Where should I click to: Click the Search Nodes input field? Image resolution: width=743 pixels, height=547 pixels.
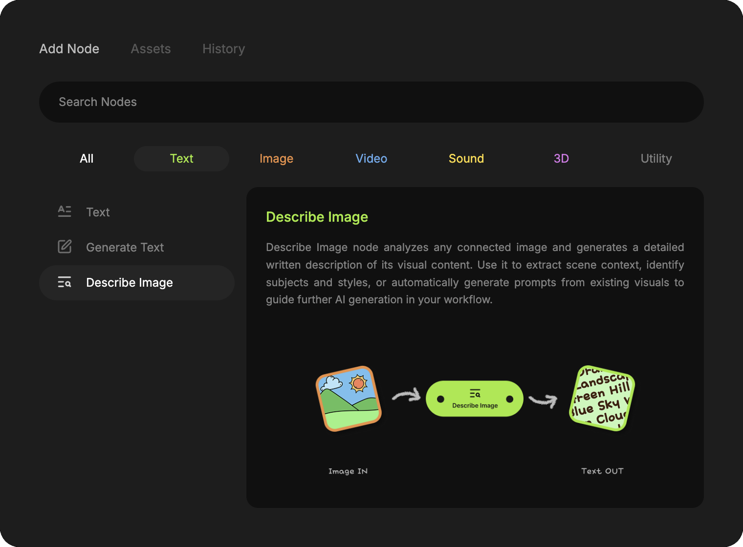pyautogui.click(x=371, y=102)
